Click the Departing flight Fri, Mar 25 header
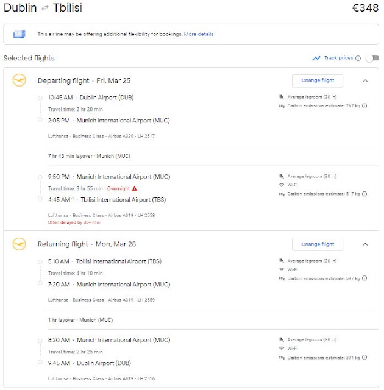 [84, 80]
